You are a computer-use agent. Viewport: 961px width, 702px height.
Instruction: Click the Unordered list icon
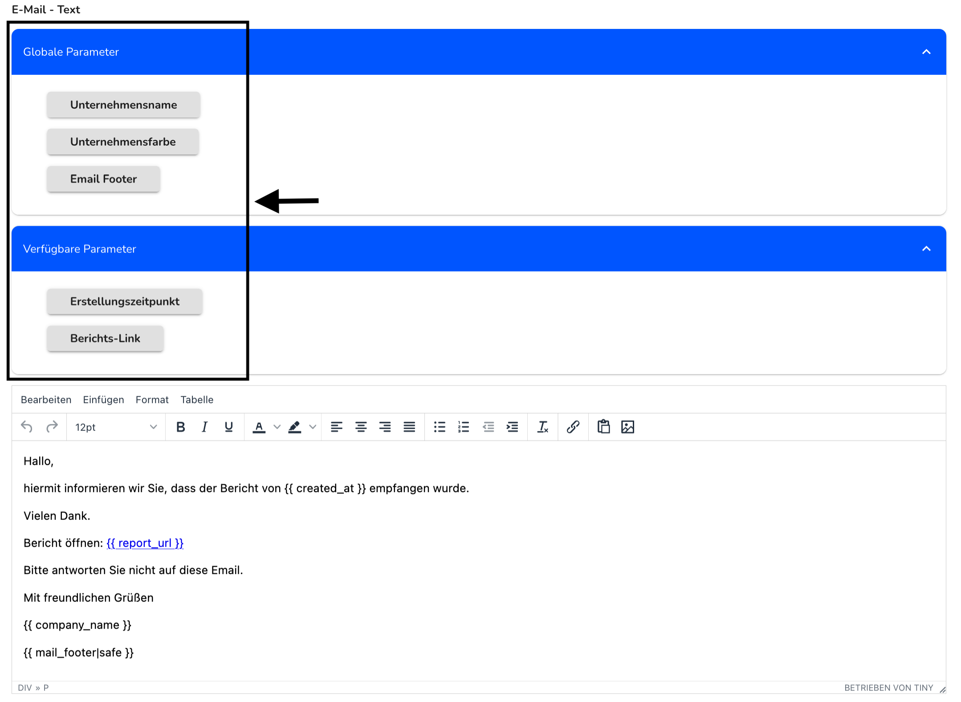click(440, 427)
